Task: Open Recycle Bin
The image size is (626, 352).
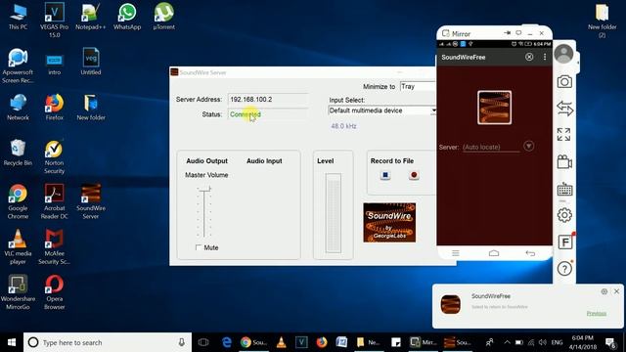Action: pyautogui.click(x=18, y=153)
